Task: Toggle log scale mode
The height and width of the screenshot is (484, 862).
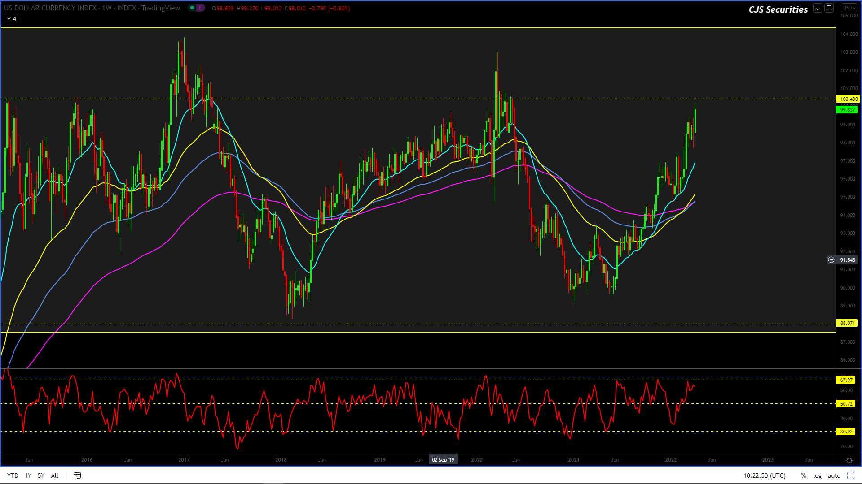Action: pos(817,475)
